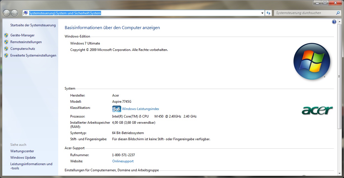Click the search magnifier icon
The height and width of the screenshot is (178, 344).
[338, 13]
